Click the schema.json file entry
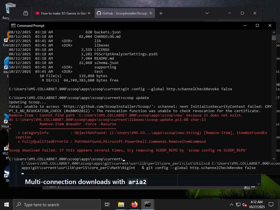Image resolution: width=280 pixels, height=210 pixels. [x=106, y=63]
